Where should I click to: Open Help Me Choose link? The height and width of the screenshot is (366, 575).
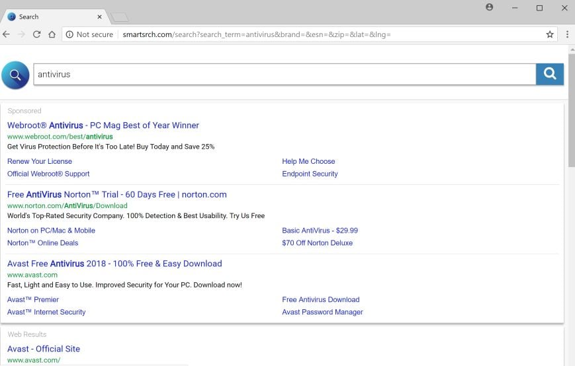tap(308, 161)
